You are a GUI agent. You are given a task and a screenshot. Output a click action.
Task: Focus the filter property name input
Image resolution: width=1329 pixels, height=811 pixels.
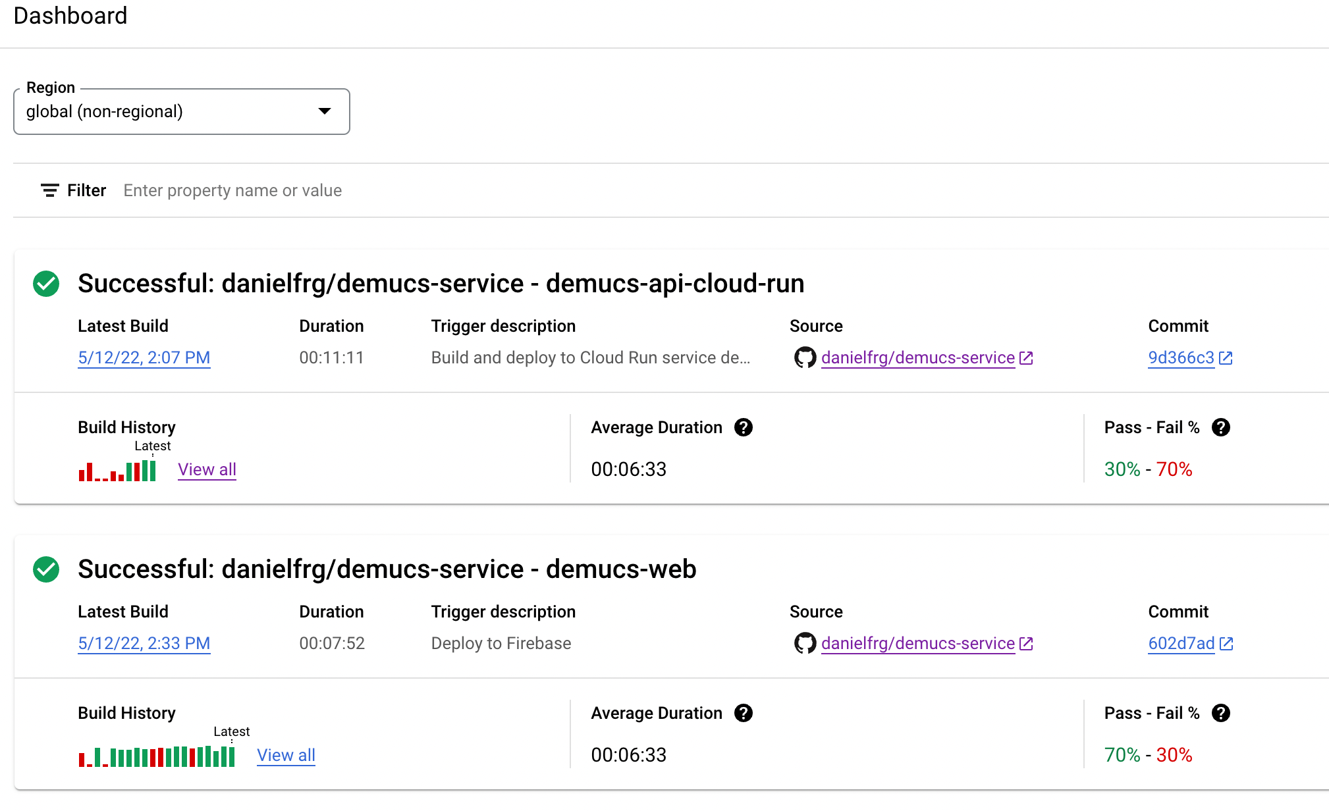tap(232, 191)
